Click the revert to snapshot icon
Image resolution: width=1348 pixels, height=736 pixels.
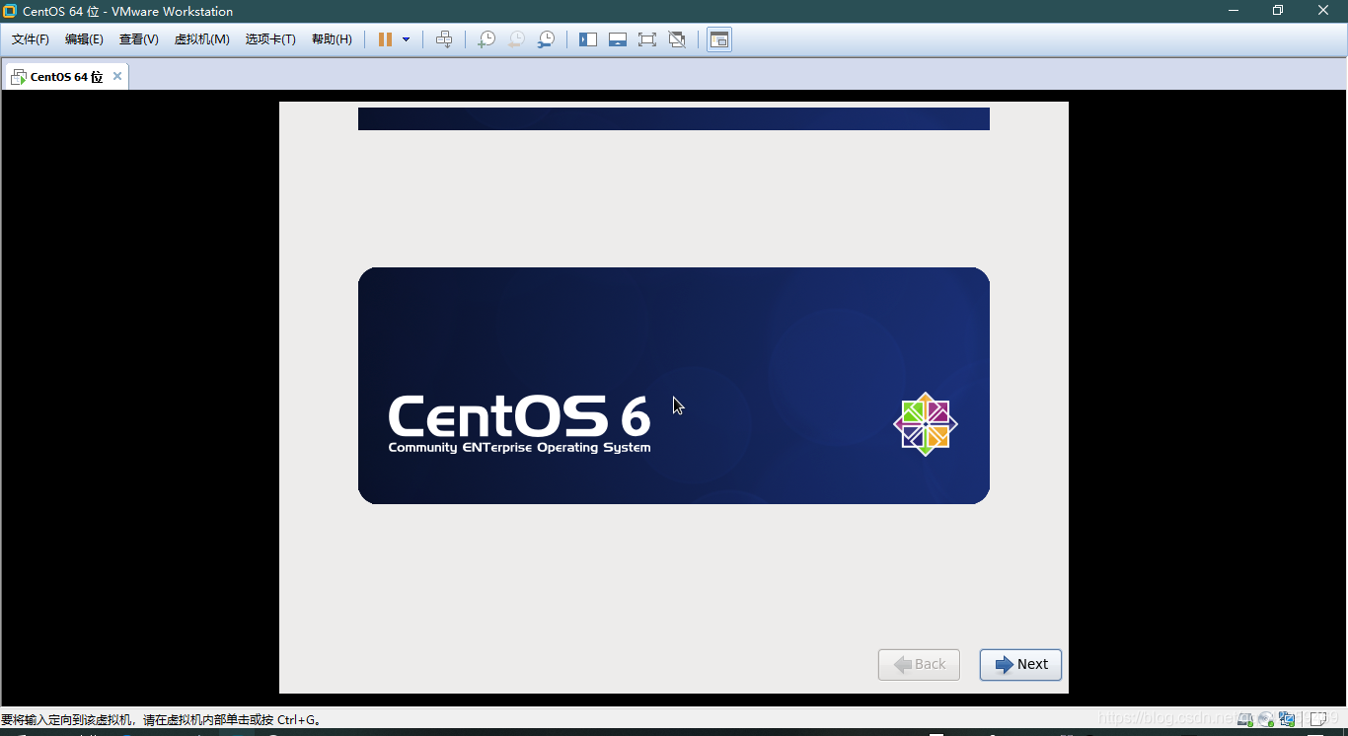click(x=516, y=39)
